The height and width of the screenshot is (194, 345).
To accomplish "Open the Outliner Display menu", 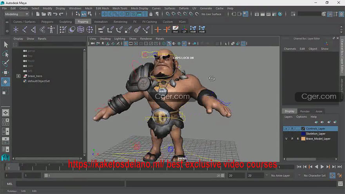I will click(x=18, y=39).
